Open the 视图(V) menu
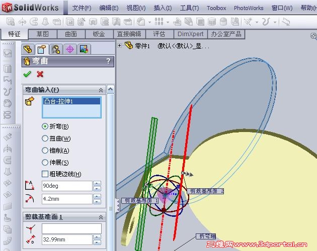Image resolution: width=317 pixels, height=251 pixels. 136,8
